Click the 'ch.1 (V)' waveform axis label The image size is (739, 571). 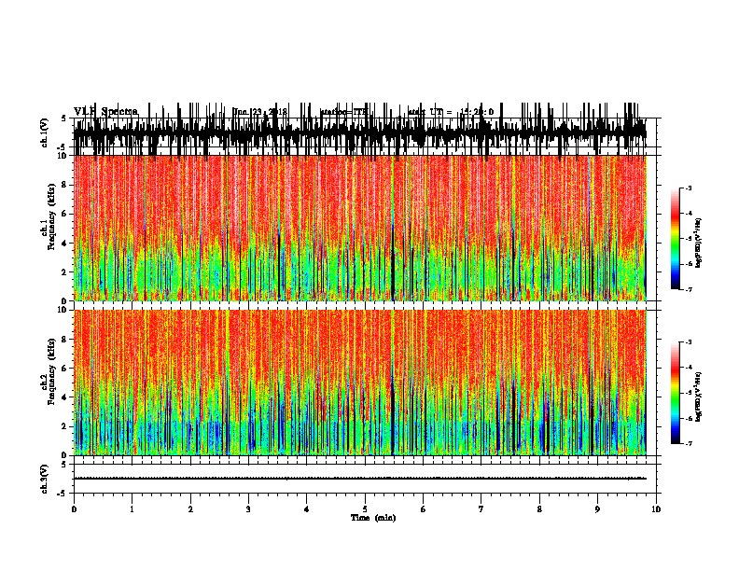45,132
